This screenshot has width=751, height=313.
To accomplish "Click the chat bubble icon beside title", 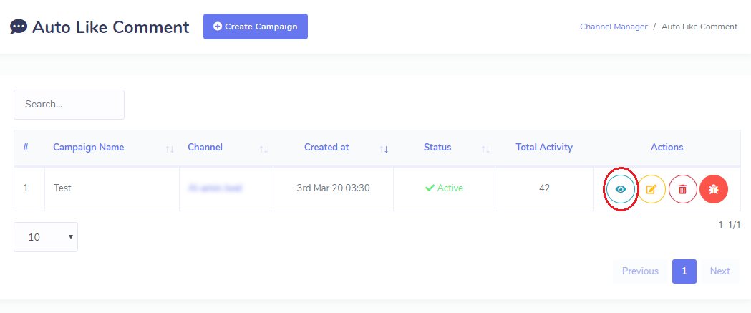I will tap(18, 27).
